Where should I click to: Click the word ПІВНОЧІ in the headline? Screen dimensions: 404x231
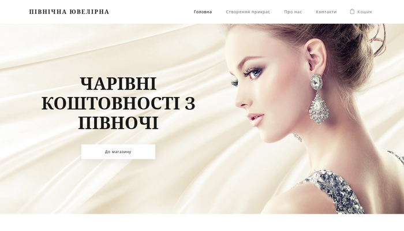pos(118,123)
